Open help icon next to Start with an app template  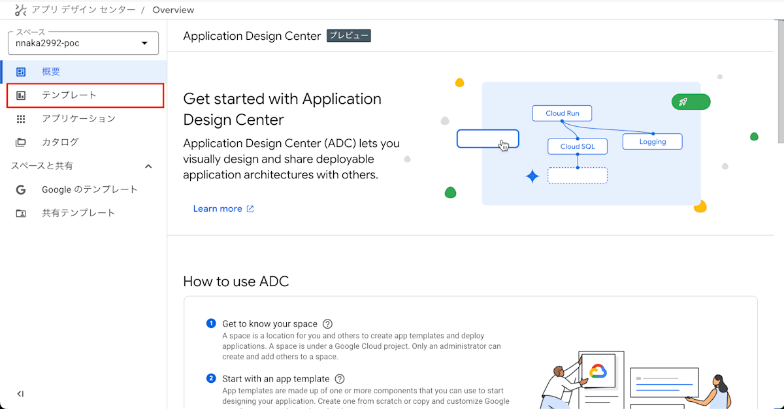coord(339,379)
